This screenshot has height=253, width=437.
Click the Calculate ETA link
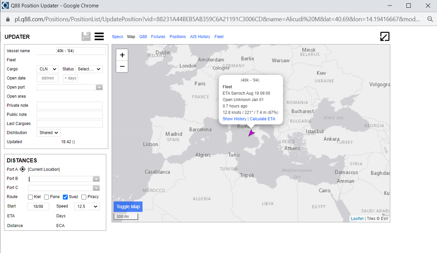pos(262,119)
